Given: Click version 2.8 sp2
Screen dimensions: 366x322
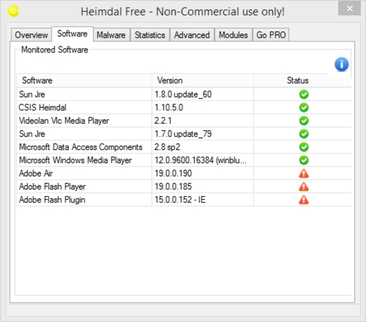Looking at the screenshot, I should pos(167,147).
